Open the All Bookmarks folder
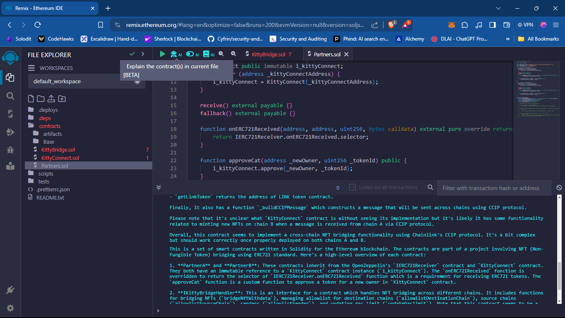 coord(539,39)
